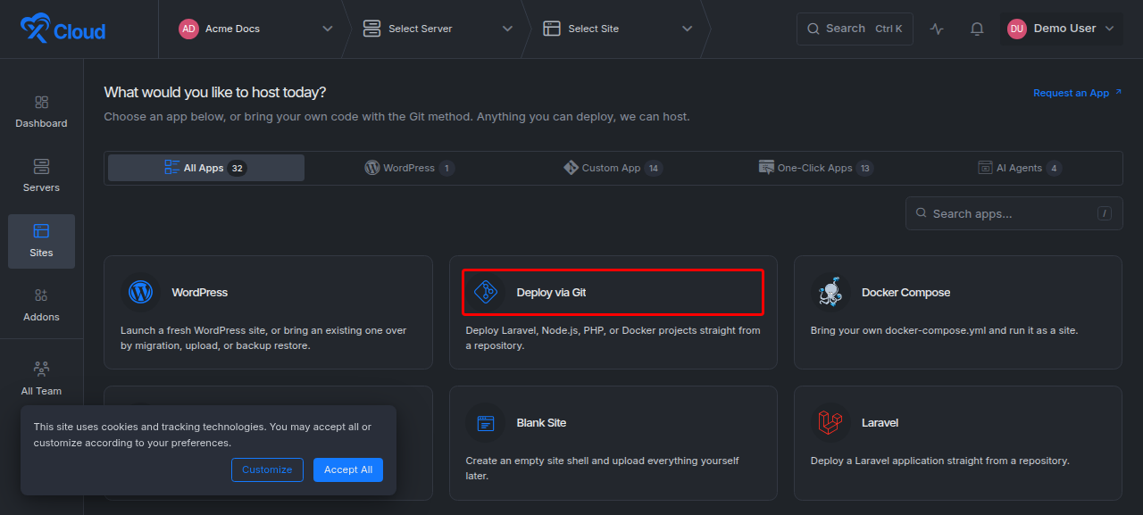The image size is (1143, 515).
Task: Open the top Search Ctrl K box
Action: point(855,29)
